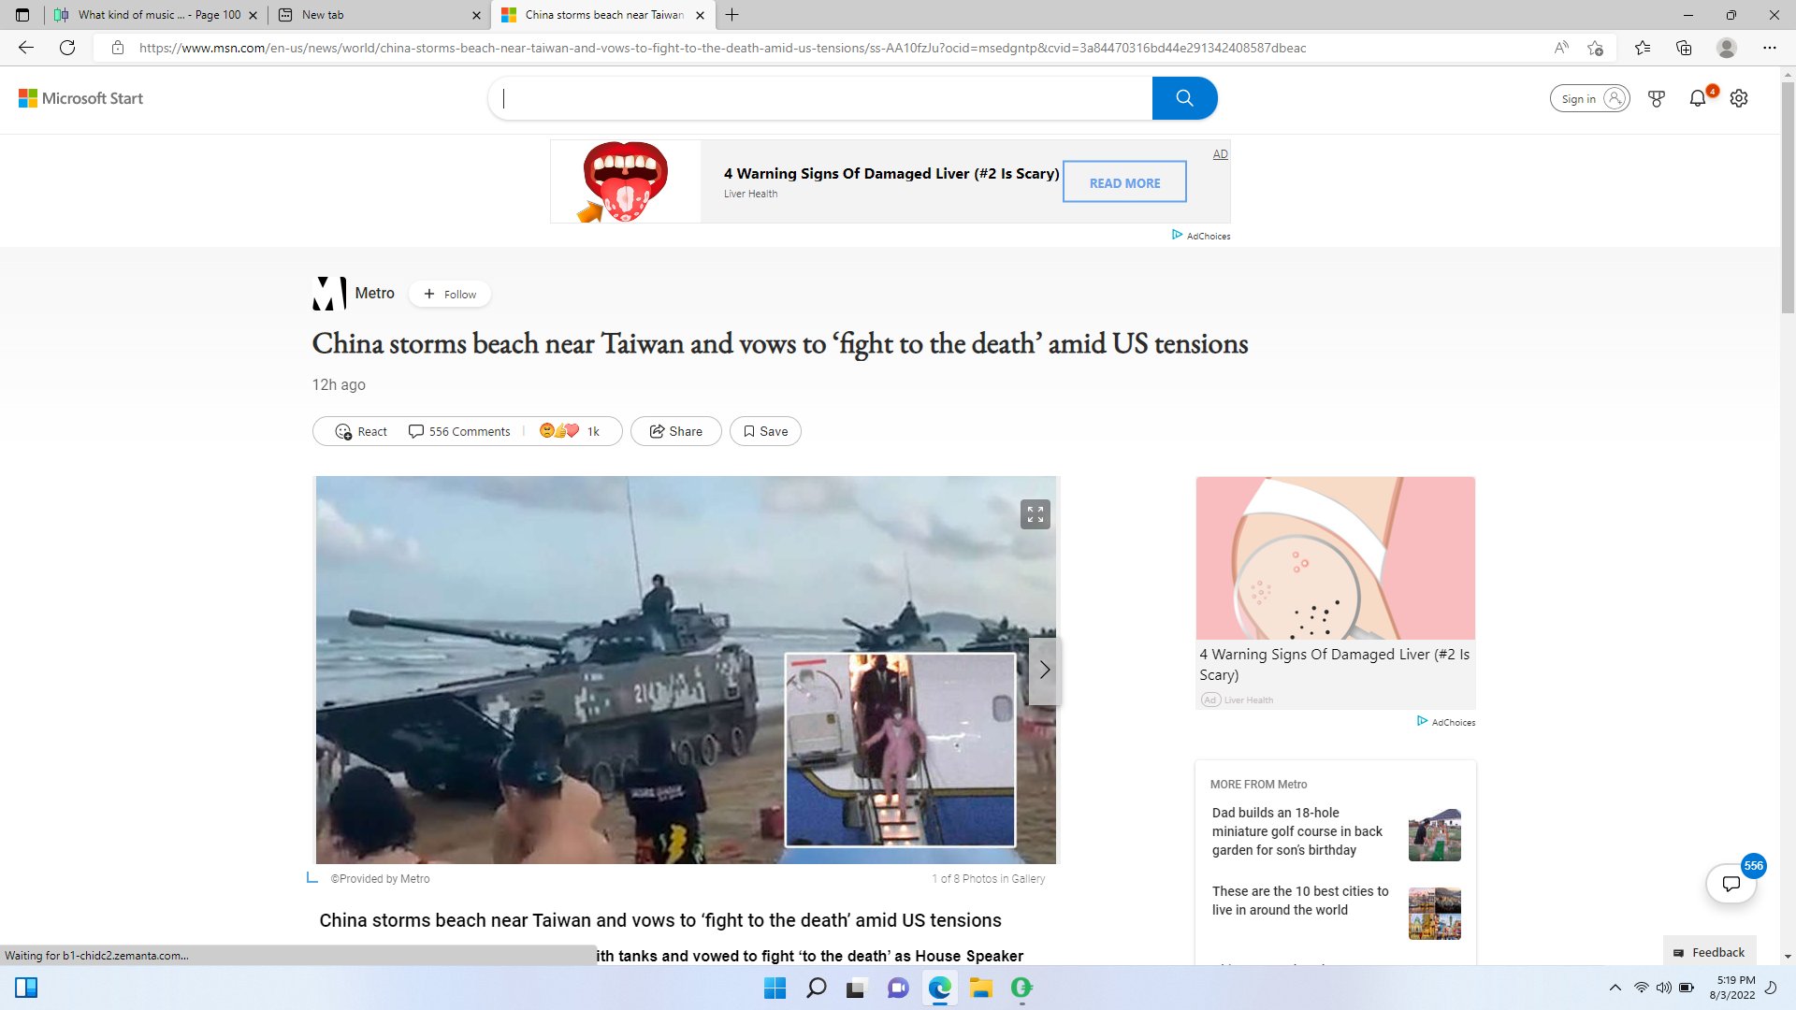Switch to What kind of music tab

pos(150,15)
